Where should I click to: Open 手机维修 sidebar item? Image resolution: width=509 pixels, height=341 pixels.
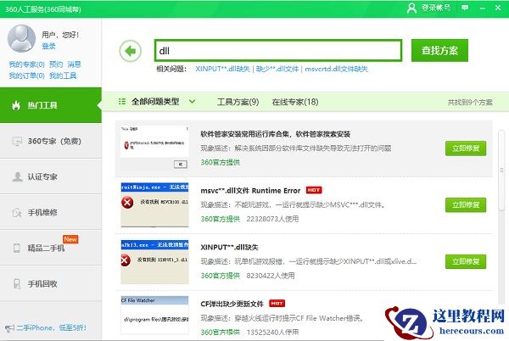click(51, 213)
